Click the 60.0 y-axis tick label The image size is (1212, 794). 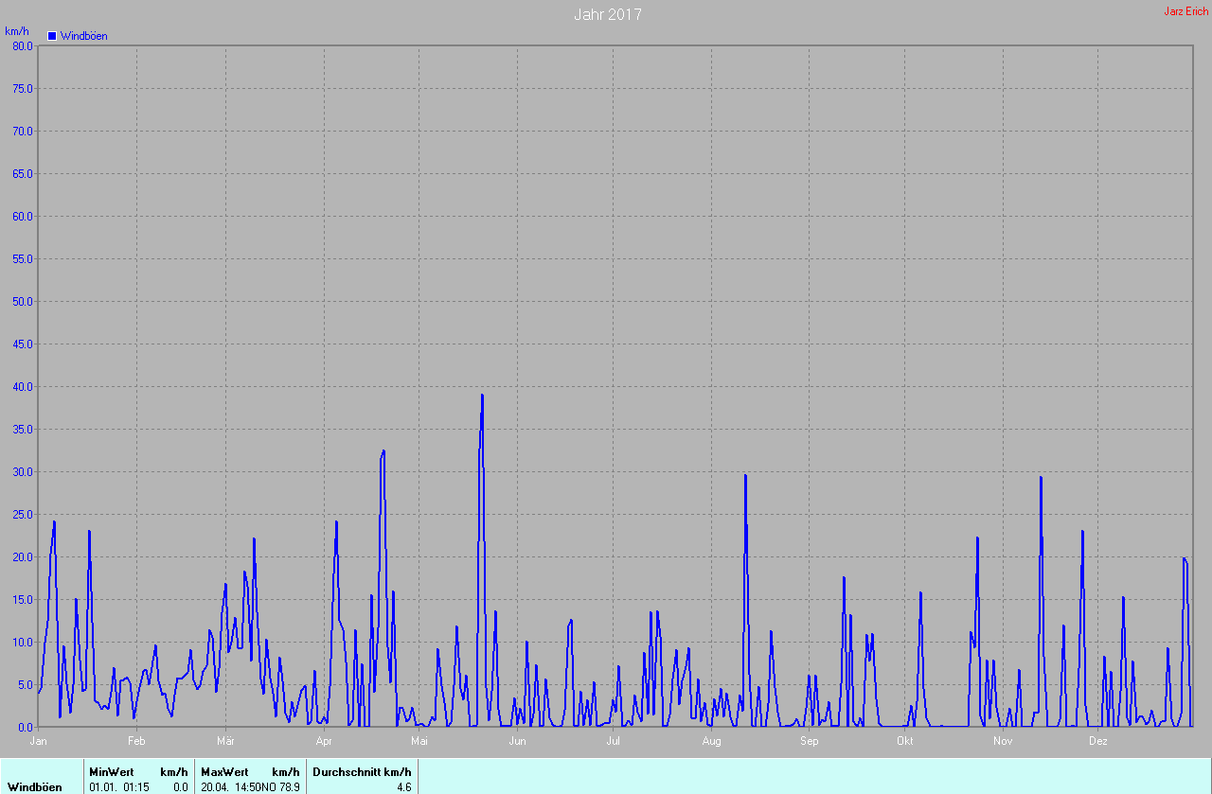coord(22,217)
